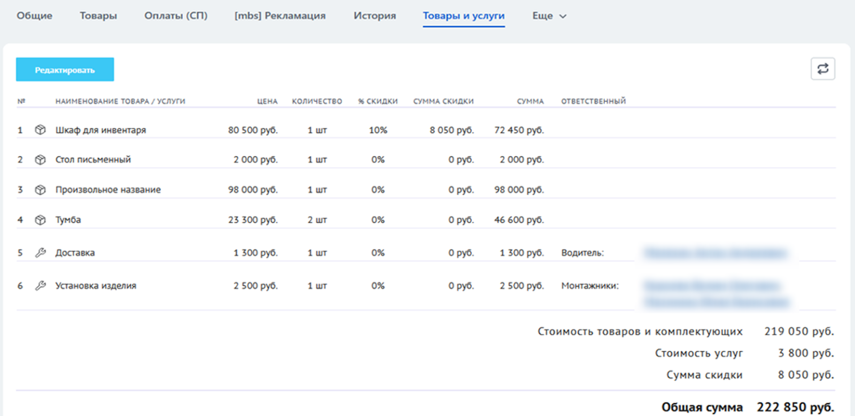Viewport: 855px width, 416px height.
Task: Click the refresh icon in top-right corner
Action: point(822,69)
